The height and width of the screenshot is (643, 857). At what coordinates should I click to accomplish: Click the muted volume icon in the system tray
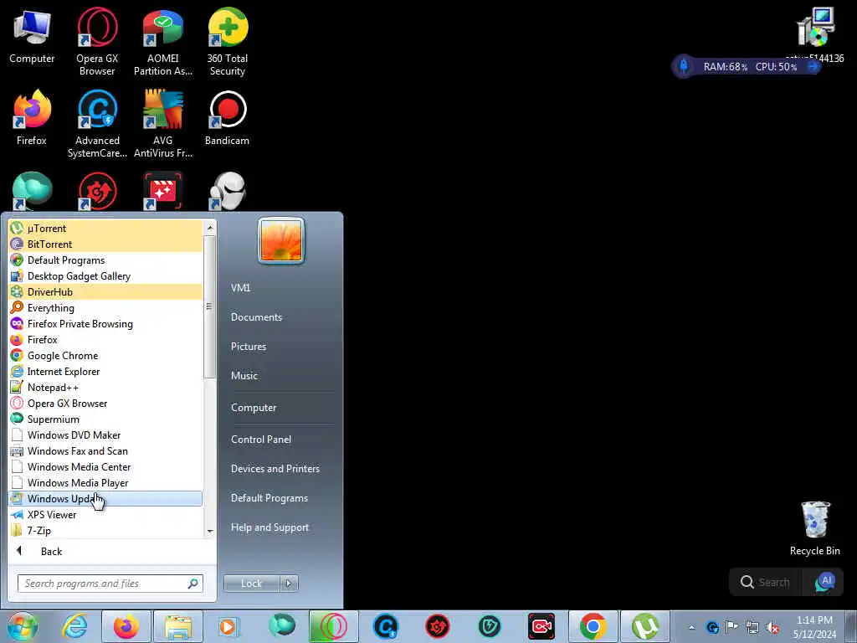(772, 627)
